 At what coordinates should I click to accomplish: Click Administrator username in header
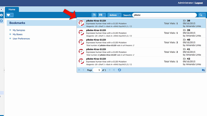point(185,3)
